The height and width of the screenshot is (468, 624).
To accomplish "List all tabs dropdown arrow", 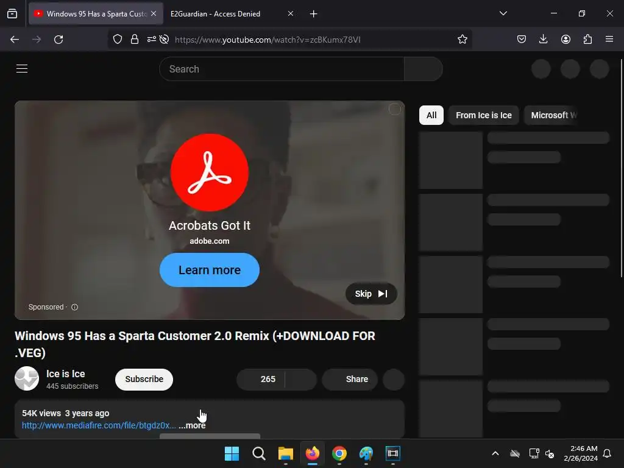I will [x=503, y=13].
